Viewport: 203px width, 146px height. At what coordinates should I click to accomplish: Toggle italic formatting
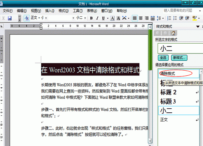coord(97,18)
